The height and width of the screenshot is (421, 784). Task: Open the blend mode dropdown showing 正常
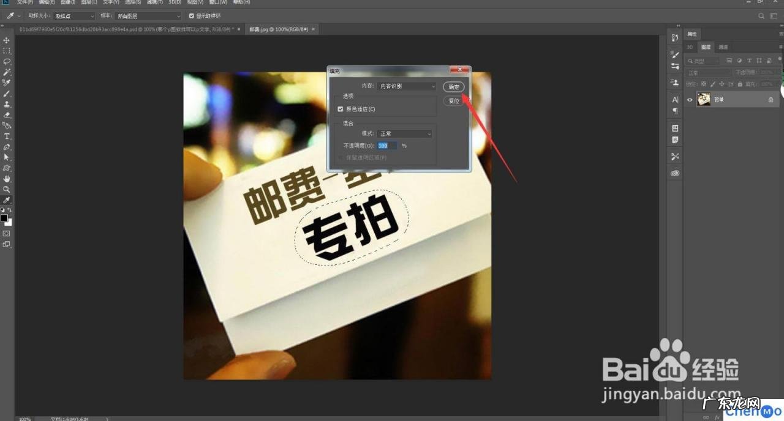pyautogui.click(x=404, y=133)
